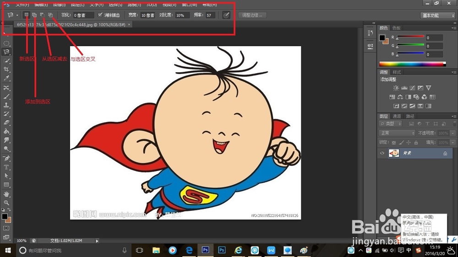Image resolution: width=458 pixels, height=257 pixels.
Task: Add a Channel Mixer adjustment
Action: (x=424, y=97)
